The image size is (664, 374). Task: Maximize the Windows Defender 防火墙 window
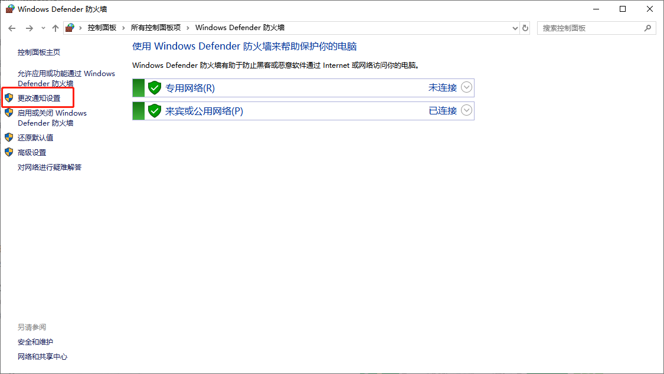tap(623, 9)
